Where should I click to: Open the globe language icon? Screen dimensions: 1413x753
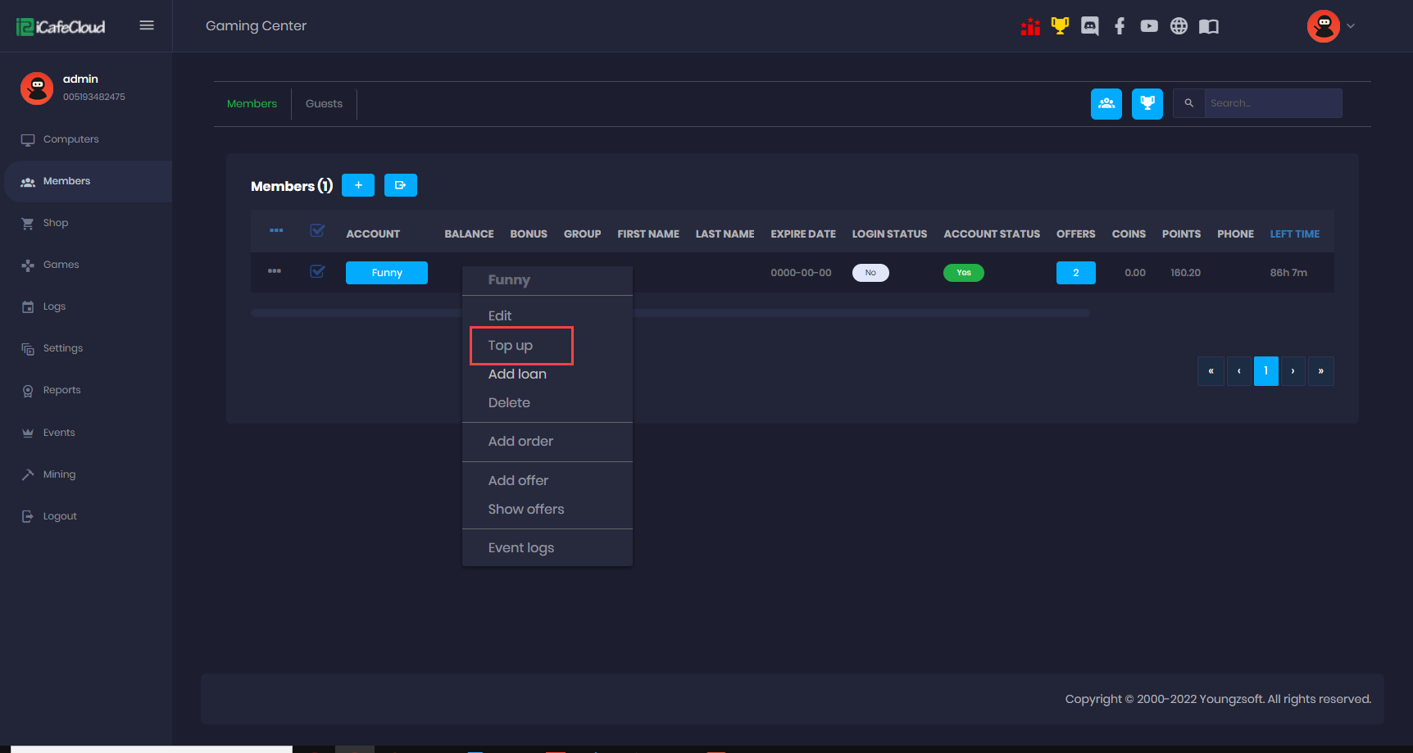pos(1179,26)
